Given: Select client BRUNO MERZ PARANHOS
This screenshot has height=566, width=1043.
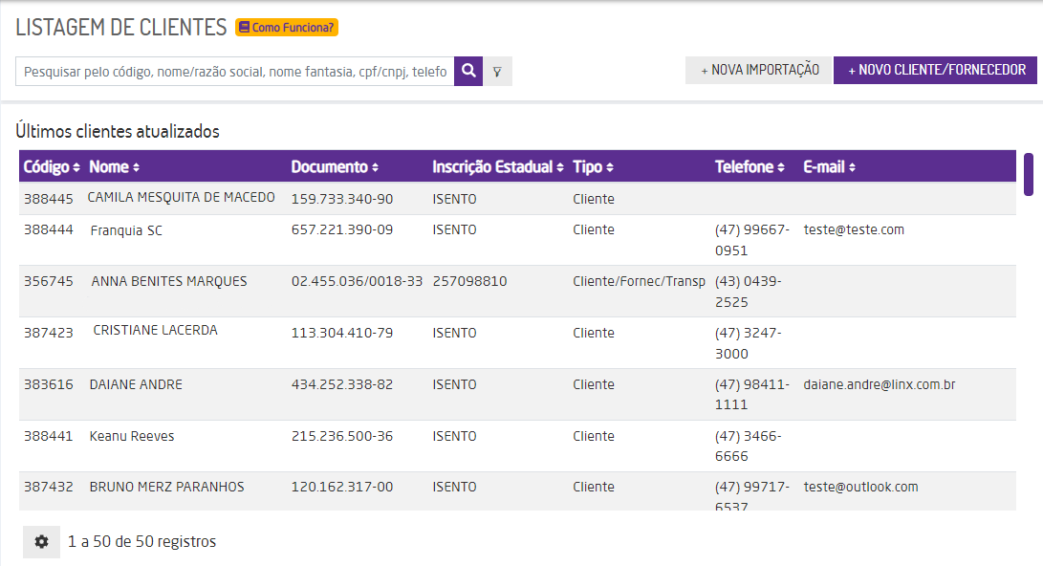Looking at the screenshot, I should (x=167, y=487).
